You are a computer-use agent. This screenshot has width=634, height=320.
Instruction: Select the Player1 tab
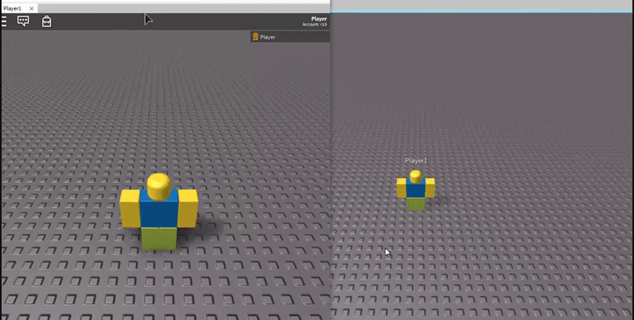point(18,8)
